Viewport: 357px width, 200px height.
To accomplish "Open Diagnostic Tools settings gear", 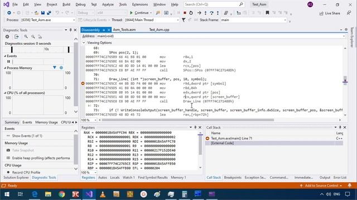I will coord(7,37).
